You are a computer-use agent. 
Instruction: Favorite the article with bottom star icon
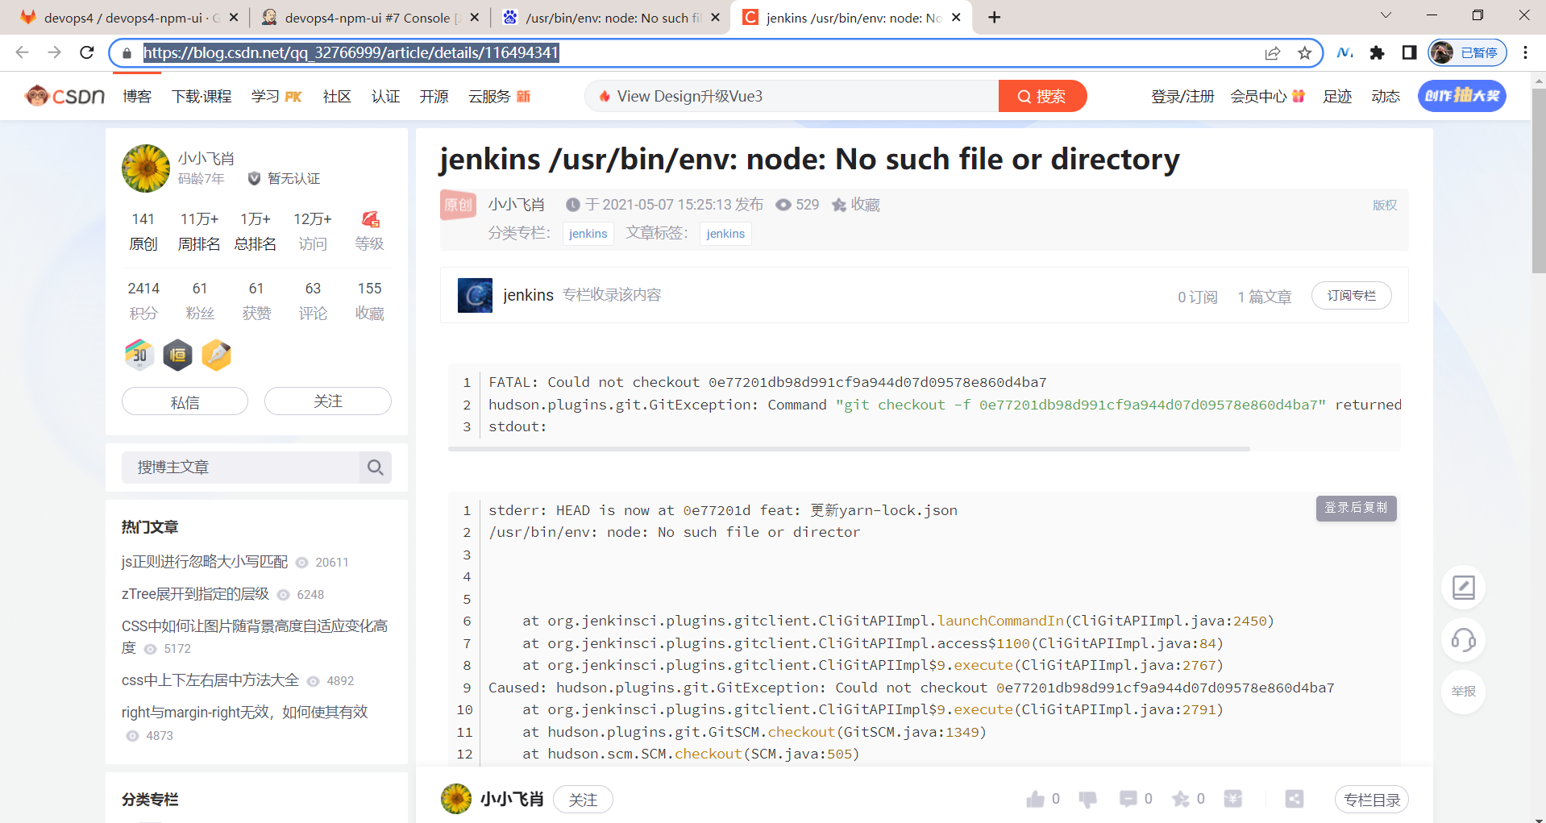1181,799
